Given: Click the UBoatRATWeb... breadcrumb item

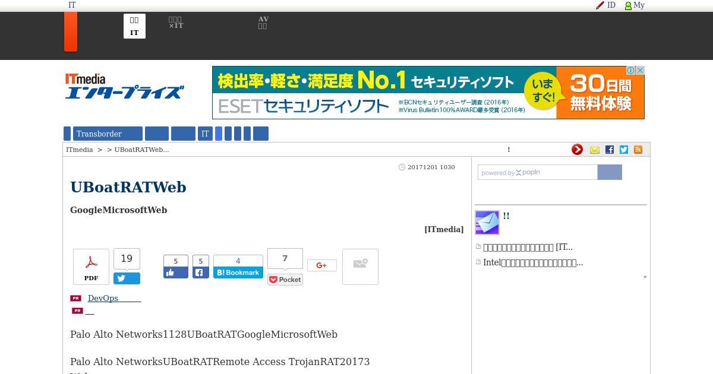Looking at the screenshot, I should [x=141, y=150].
